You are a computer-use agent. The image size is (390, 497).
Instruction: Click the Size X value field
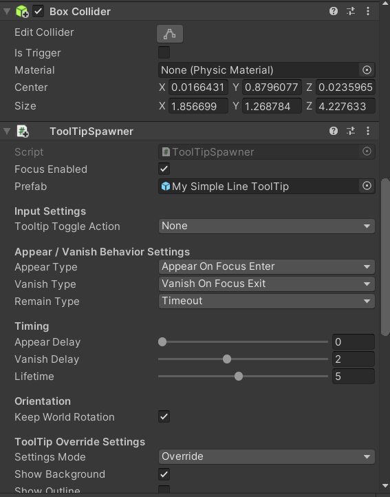[x=198, y=106]
